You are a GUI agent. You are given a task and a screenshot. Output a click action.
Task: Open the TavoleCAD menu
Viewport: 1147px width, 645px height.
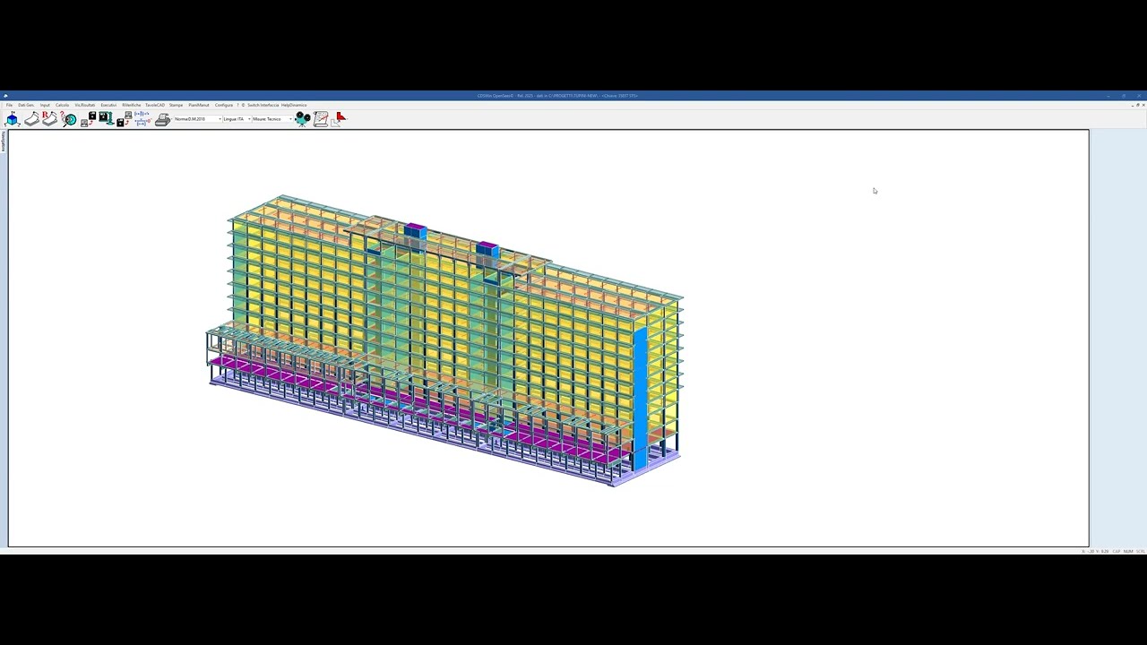point(155,105)
